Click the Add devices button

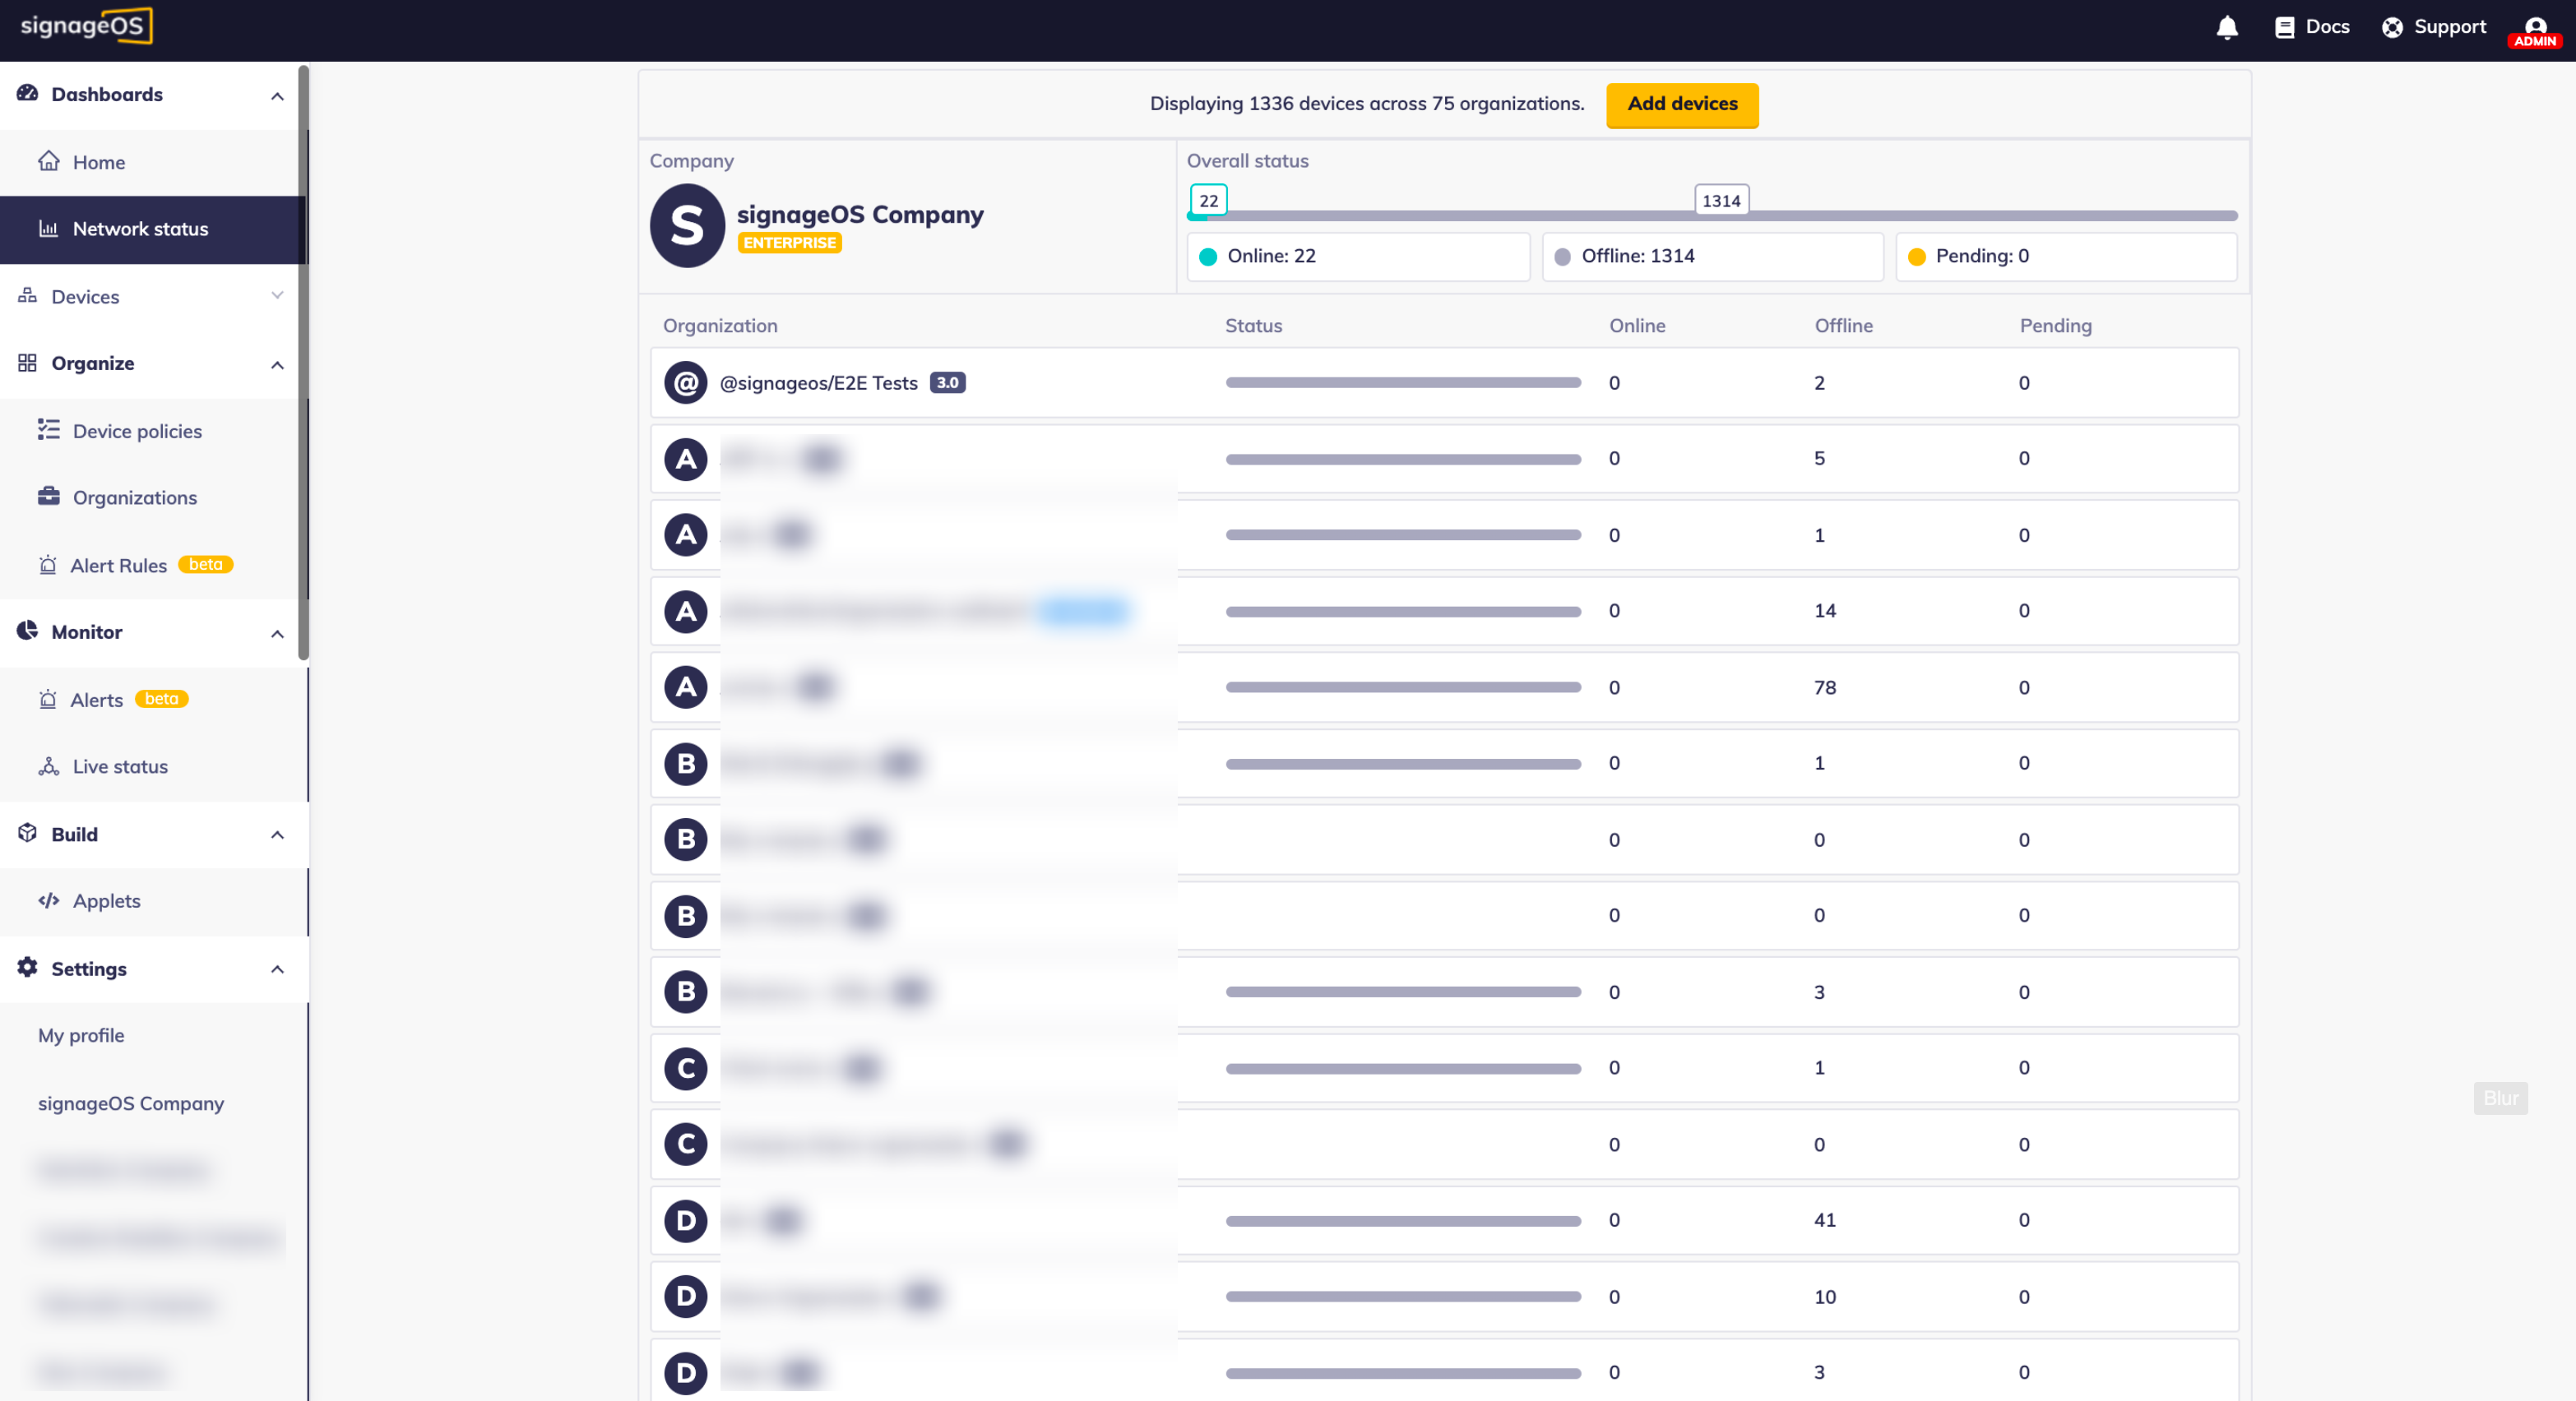tap(1681, 104)
